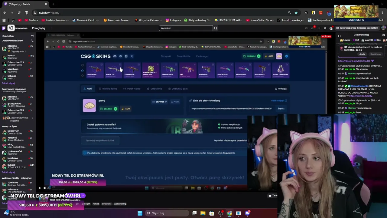Open the chat community users icon

pos(384,35)
